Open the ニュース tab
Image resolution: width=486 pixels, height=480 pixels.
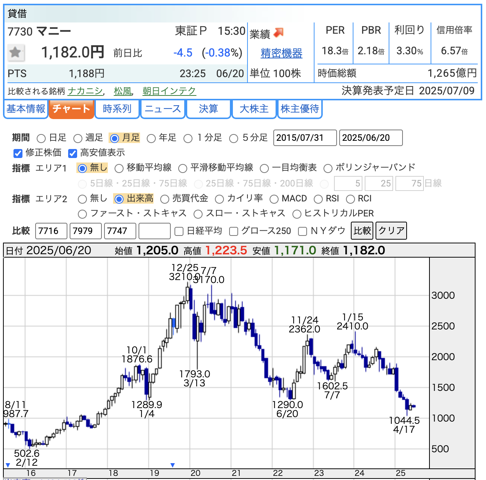tap(163, 109)
